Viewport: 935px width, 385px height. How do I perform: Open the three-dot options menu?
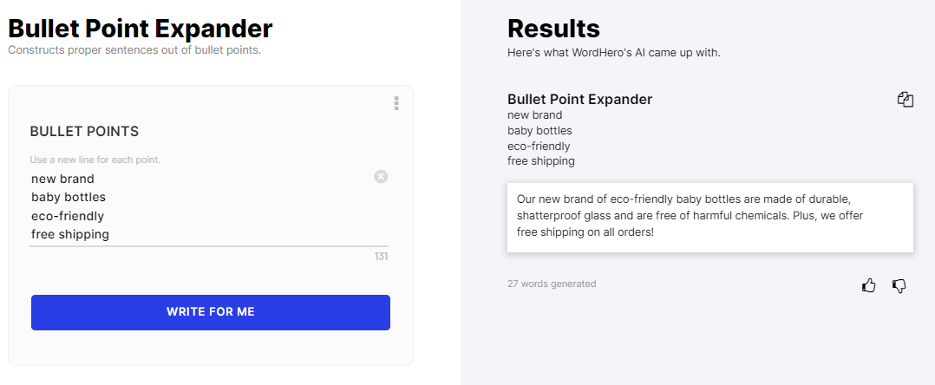396,104
